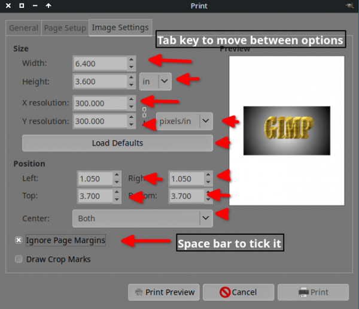This screenshot has width=359, height=309.
Task: Open Print Preview
Action: click(x=164, y=292)
